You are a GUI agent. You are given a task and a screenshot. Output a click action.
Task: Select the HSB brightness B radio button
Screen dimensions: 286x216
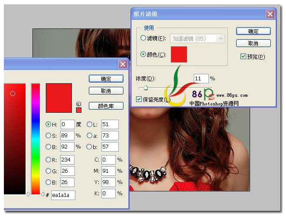48,146
